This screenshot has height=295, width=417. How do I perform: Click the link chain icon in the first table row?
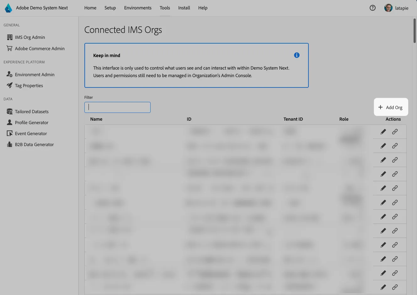click(x=395, y=132)
